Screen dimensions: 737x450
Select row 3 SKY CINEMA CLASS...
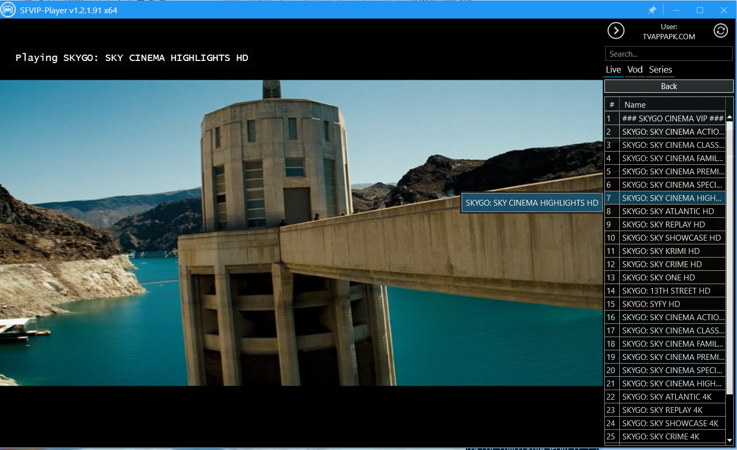click(x=665, y=145)
